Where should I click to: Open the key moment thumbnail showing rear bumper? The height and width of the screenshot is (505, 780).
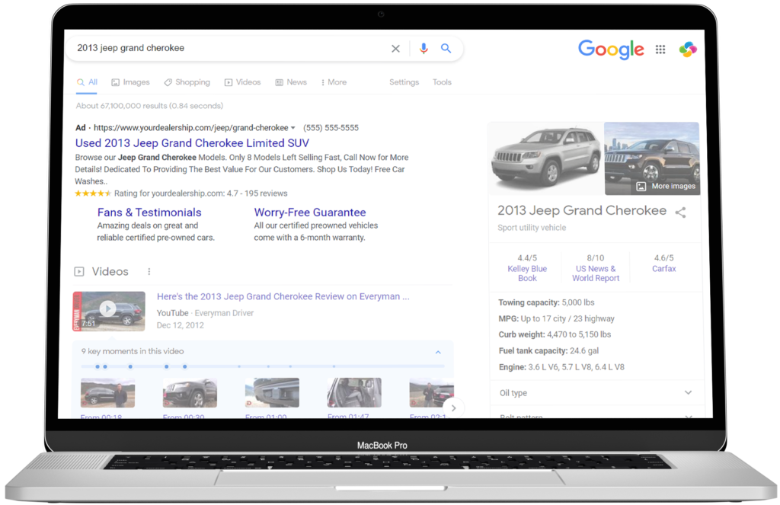click(272, 392)
